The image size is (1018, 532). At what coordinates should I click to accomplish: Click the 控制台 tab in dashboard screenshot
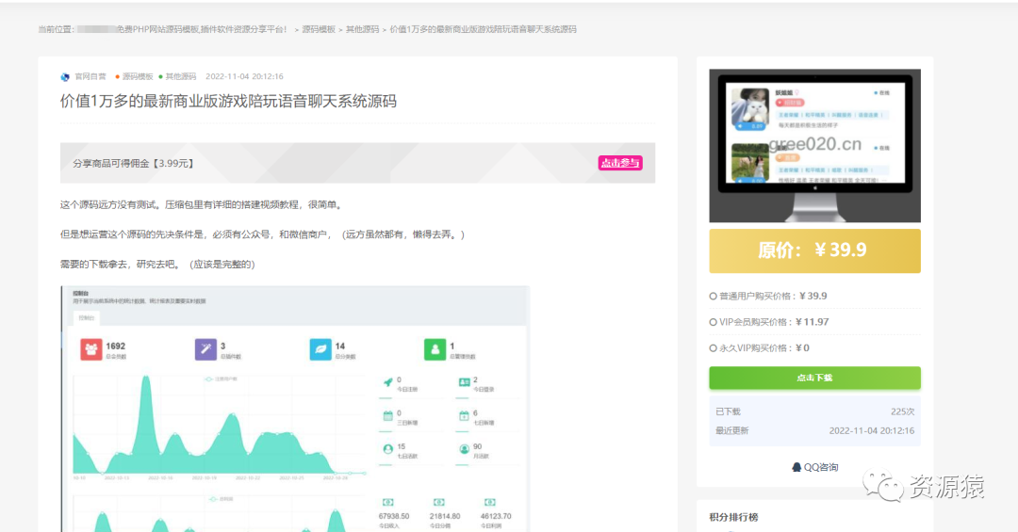(87, 318)
